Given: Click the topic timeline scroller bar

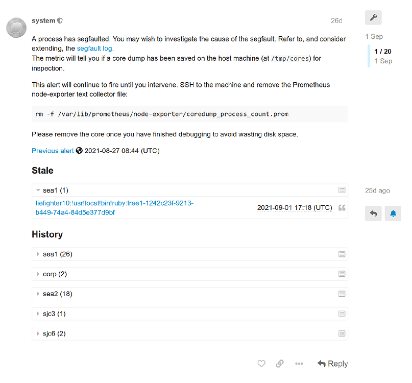Looking at the screenshot, I should pyautogui.click(x=369, y=56).
